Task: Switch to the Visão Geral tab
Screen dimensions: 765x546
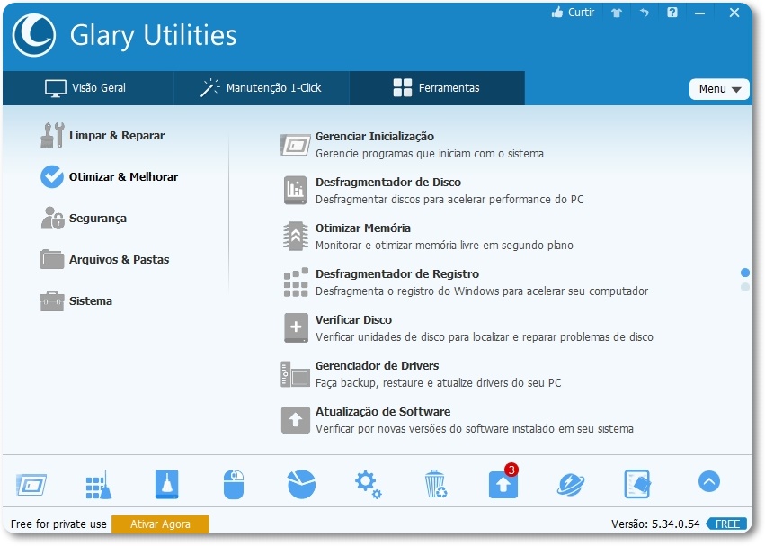Action: (88, 88)
